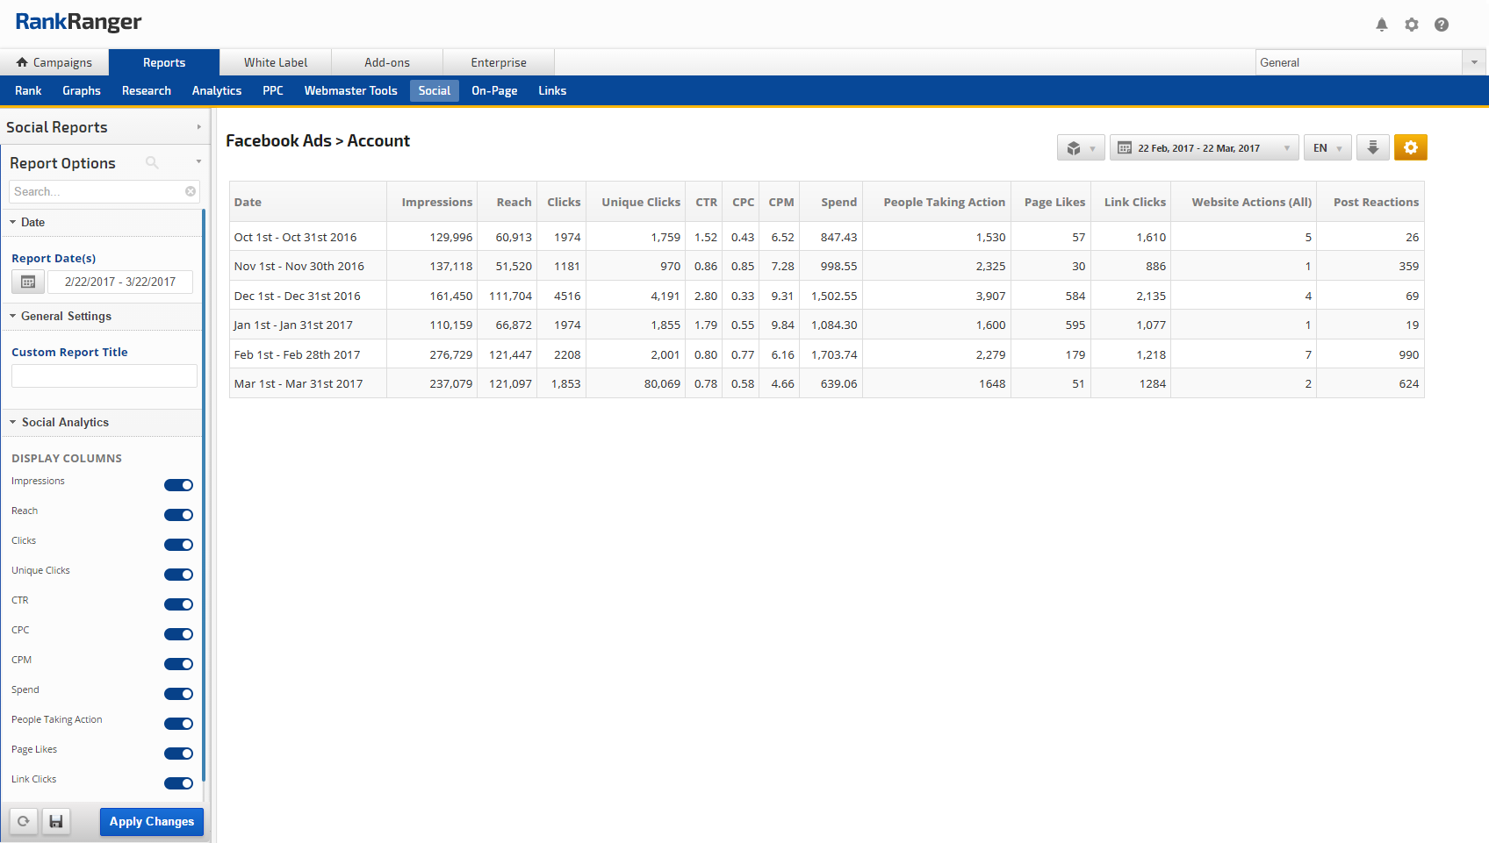1489x843 pixels.
Task: Click the reset refresh icon beside save
Action: click(24, 822)
